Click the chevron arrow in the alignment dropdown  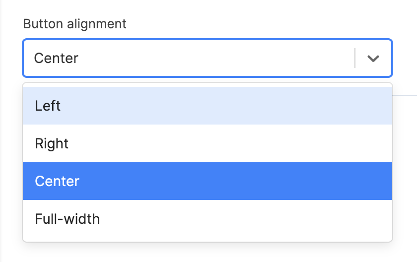pos(373,59)
